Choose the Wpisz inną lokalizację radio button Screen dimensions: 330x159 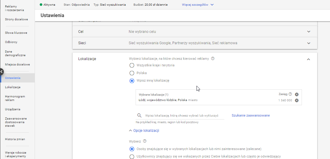(132, 81)
